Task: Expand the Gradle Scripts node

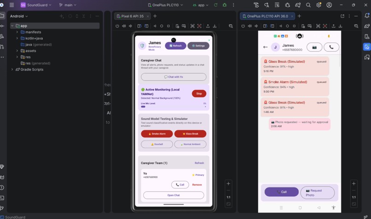Action: point(12,69)
